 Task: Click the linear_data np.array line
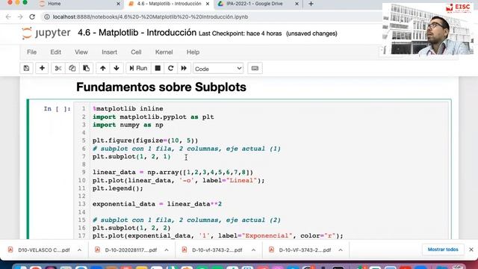(173, 173)
